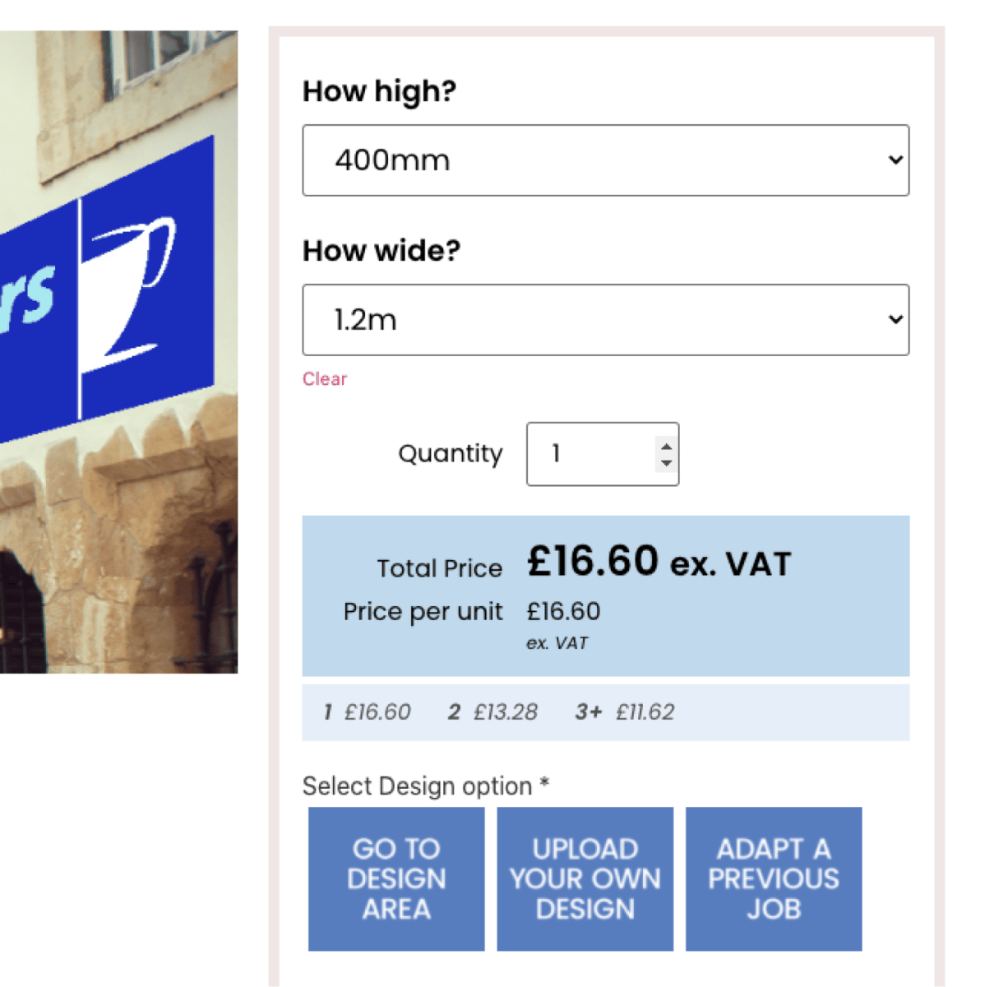
Task: Pick the Adapt A Previous Job option
Action: point(774,878)
